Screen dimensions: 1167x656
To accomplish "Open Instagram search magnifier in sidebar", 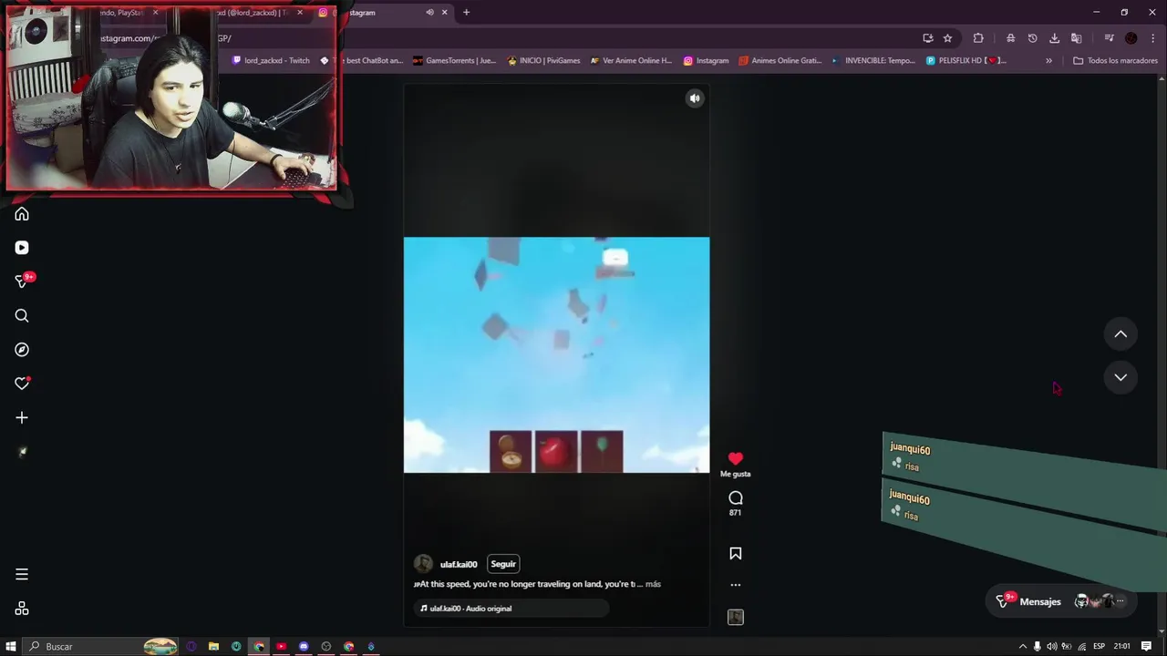I will tap(22, 316).
